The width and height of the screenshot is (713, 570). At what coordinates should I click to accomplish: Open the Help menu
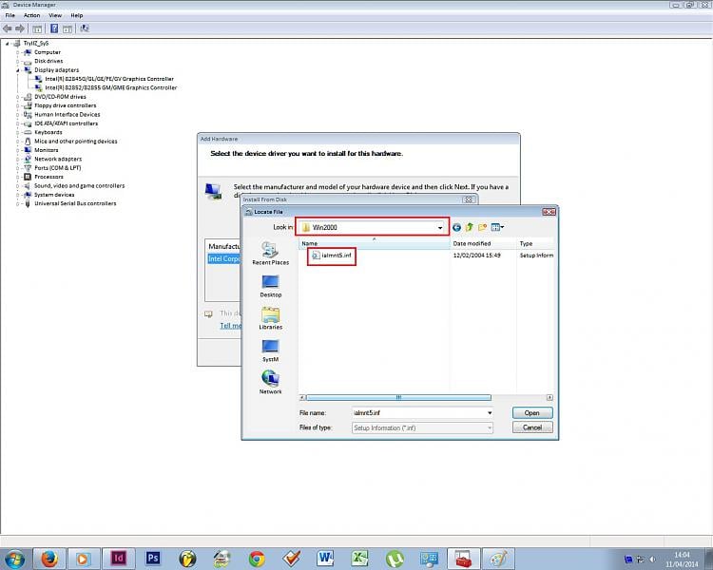(76, 15)
